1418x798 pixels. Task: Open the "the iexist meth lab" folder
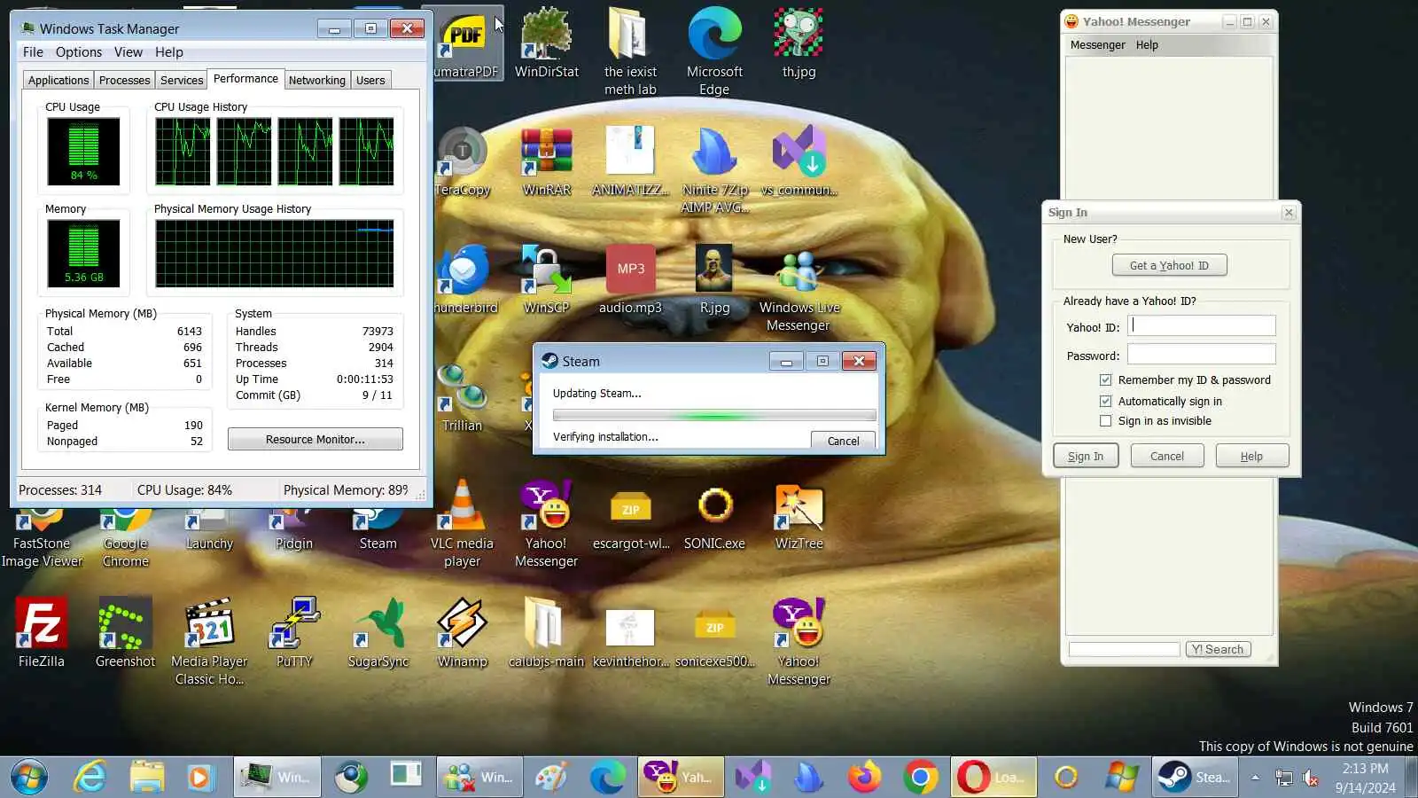[630, 51]
